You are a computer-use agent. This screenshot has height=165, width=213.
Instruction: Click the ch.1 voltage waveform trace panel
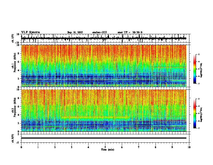(105, 38)
